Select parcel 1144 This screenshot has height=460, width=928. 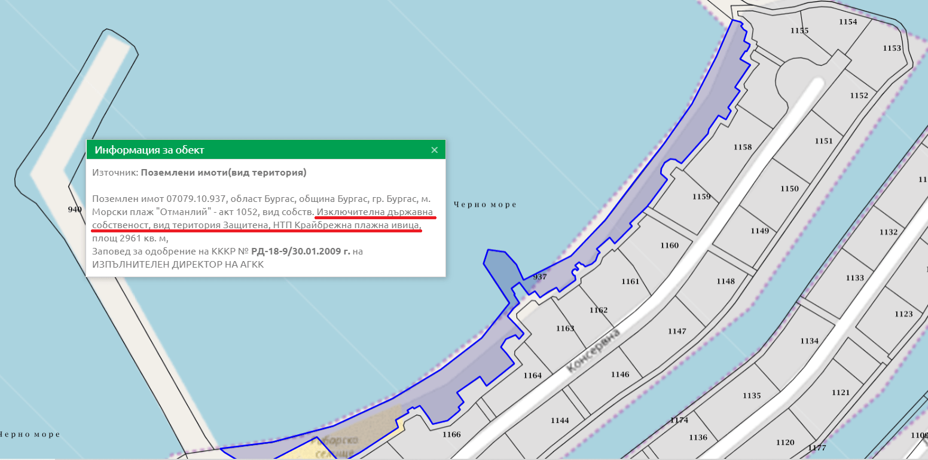click(x=560, y=421)
